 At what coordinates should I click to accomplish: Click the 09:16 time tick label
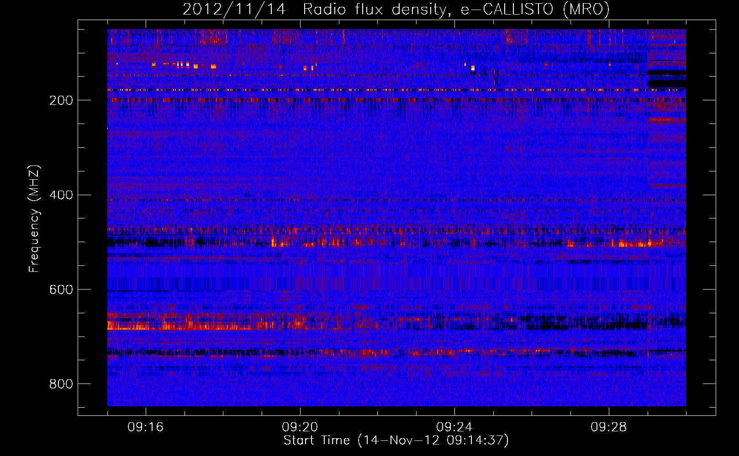pyautogui.click(x=146, y=427)
